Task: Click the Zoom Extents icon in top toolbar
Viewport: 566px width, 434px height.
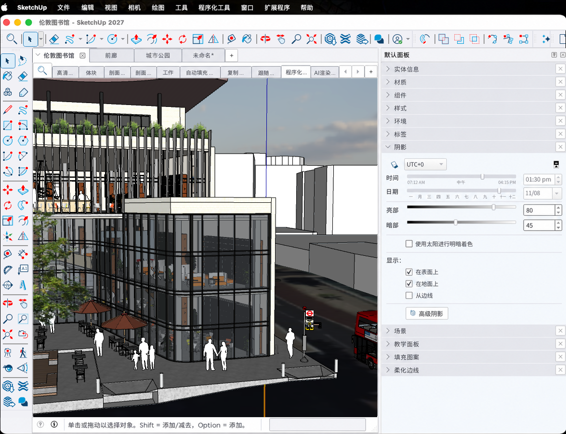Action: (312, 39)
